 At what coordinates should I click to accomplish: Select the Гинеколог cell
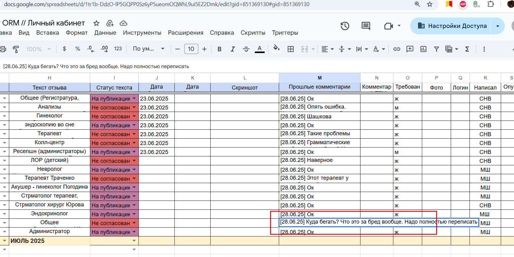click(49, 116)
